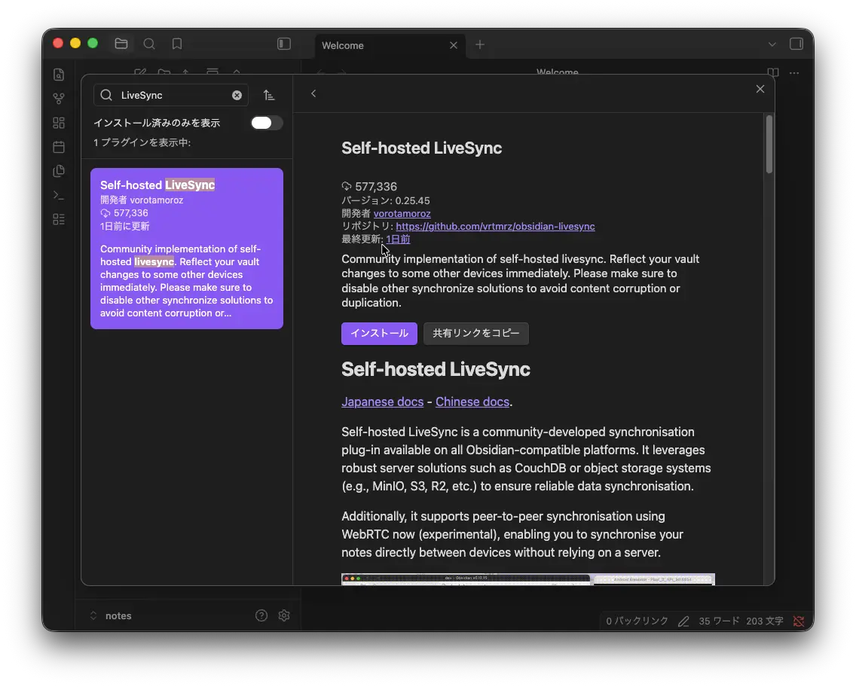The image size is (856, 687).
Task: Click the bottom ribbon list icon
Action: [x=59, y=218]
